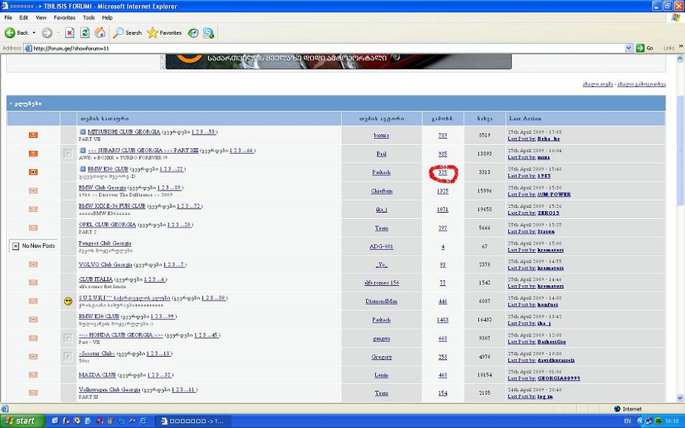Viewport: 685px width, 428px height.
Task: Click the page scrollbar down arrow
Action: tap(680, 398)
